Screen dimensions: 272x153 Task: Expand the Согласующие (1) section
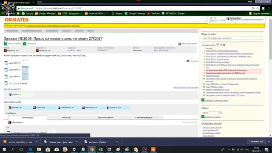(12, 89)
